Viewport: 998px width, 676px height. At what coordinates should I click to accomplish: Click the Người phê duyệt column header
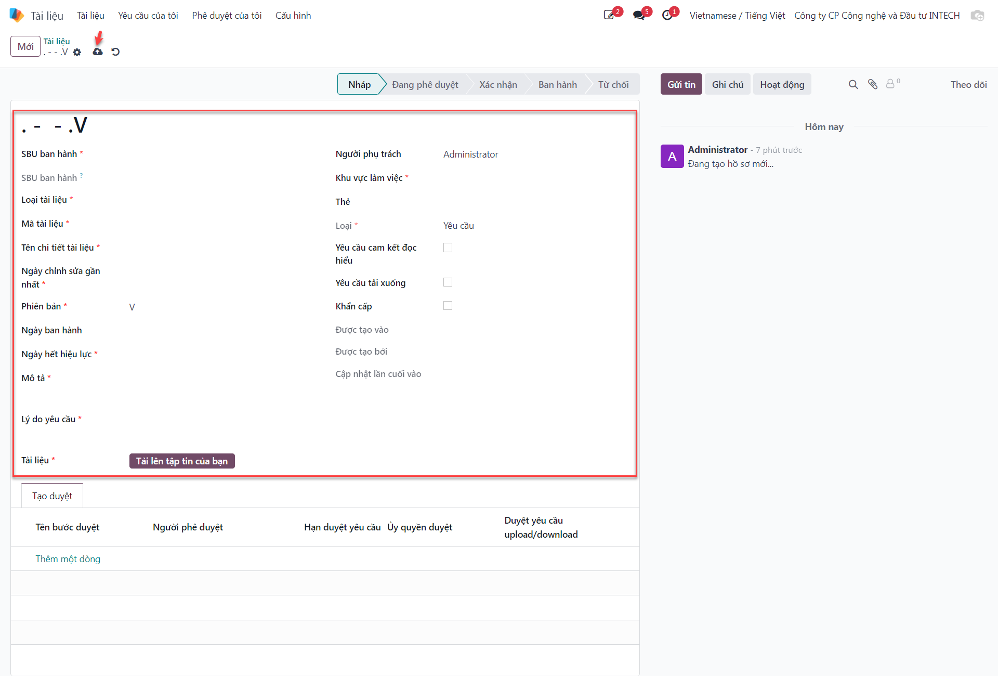pyautogui.click(x=188, y=527)
